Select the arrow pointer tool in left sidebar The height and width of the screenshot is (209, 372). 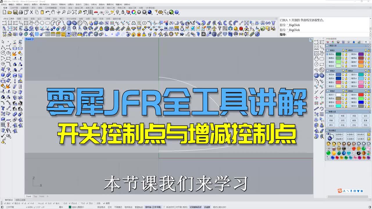pos(3,42)
